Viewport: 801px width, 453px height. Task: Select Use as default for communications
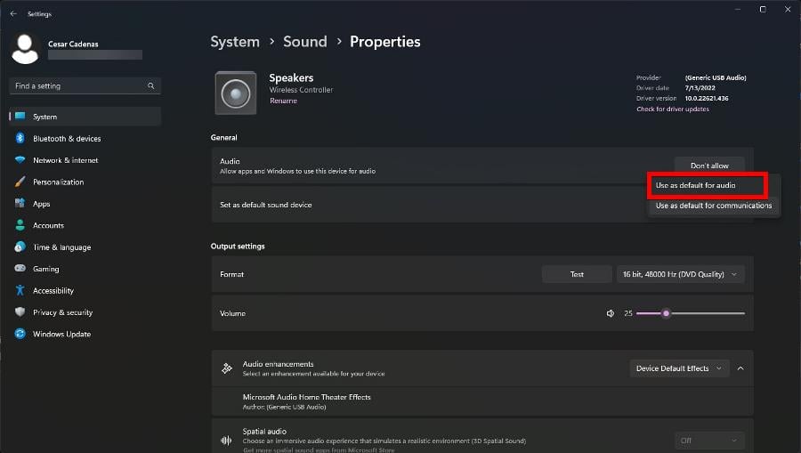(714, 206)
